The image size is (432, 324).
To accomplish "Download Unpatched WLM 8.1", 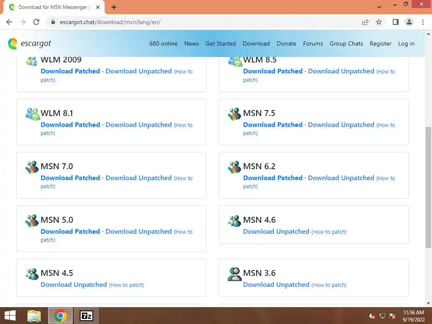I will 138,124.
